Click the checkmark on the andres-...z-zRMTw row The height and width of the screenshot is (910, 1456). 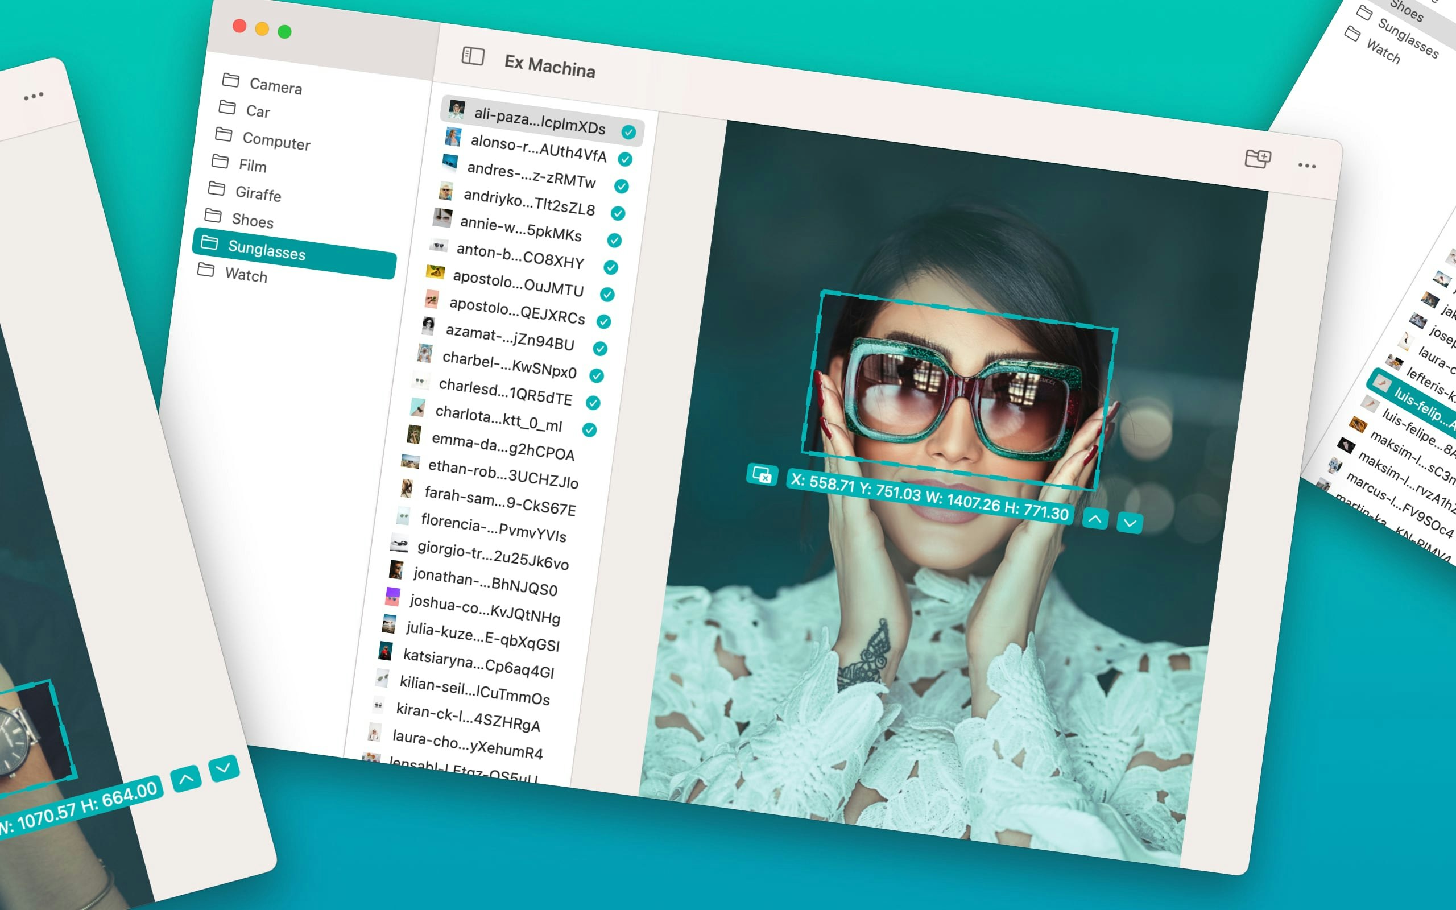(622, 187)
